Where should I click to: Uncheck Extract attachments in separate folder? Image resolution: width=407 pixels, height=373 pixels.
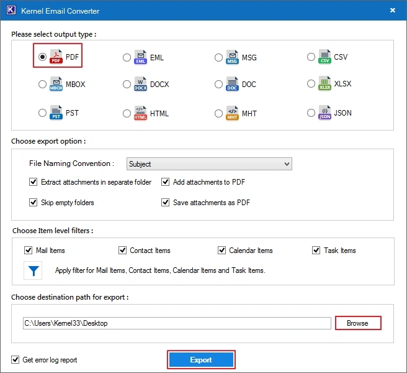pos(34,182)
